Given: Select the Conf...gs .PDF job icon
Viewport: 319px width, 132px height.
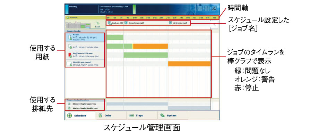Looking at the screenshot, I should tap(110, 23).
